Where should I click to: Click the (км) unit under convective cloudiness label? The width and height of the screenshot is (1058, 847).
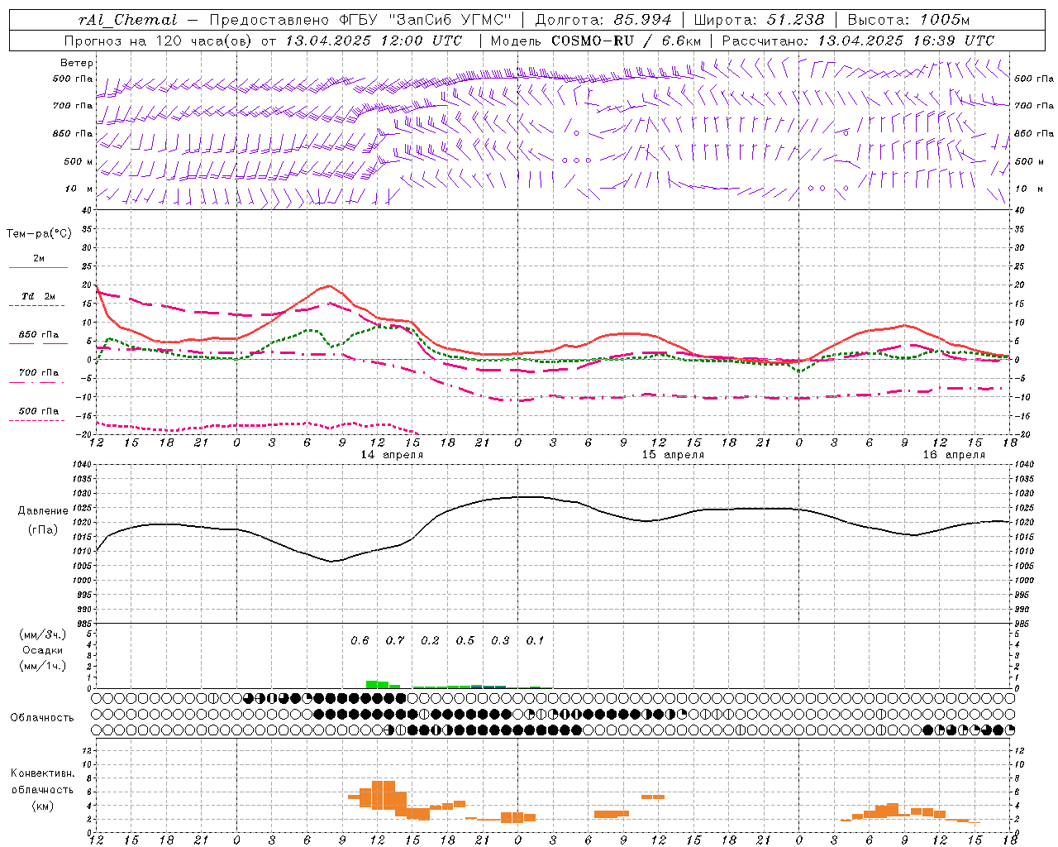[x=42, y=806]
